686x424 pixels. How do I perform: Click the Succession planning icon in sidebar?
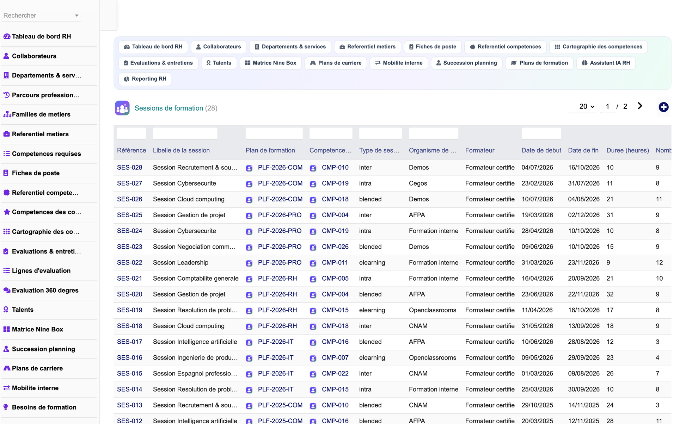pos(6,349)
